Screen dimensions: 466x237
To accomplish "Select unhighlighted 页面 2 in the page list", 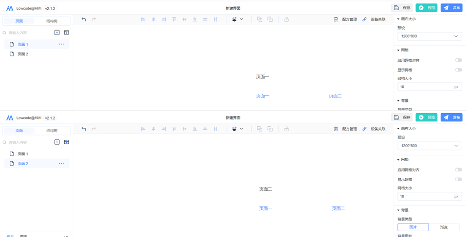I will click(23, 54).
